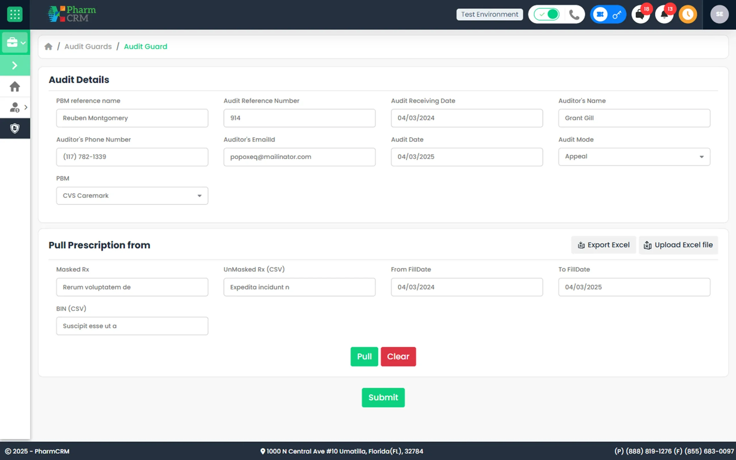Open the blue ticket icon
The image size is (736, 460).
(600, 14)
